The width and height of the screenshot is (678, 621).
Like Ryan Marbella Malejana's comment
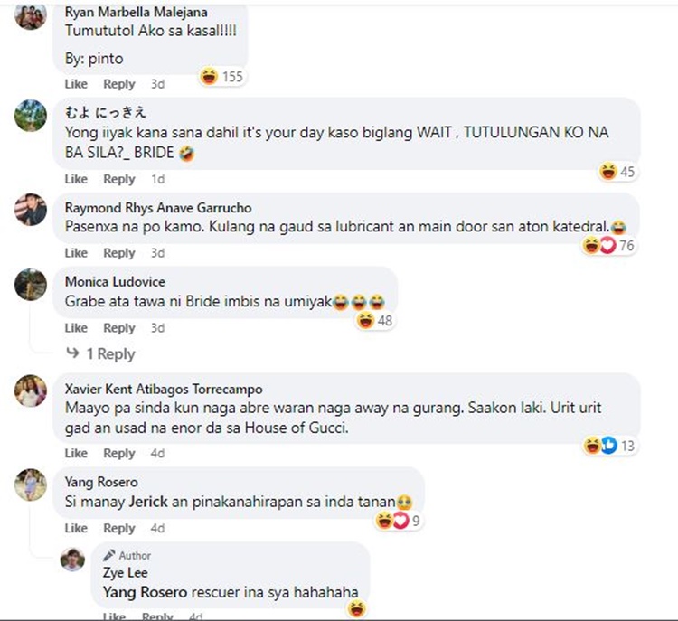tap(76, 84)
